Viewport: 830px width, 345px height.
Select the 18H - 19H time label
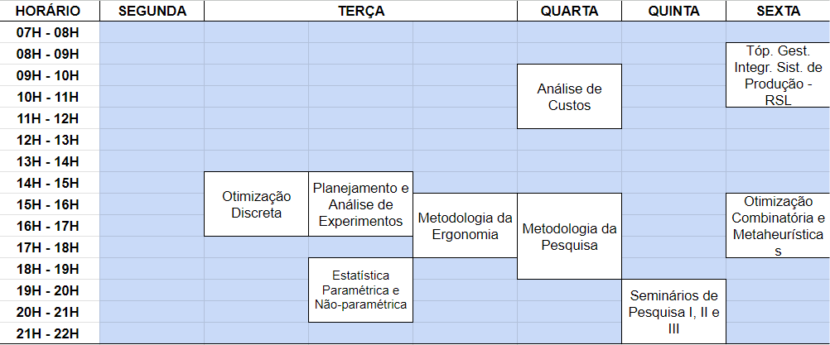[48, 269]
